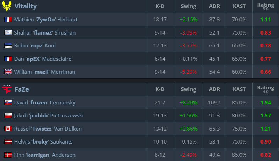Screen dimensions: 279x161
Task: Click the Latvian flag beside broky
Action: (x=8, y=142)
